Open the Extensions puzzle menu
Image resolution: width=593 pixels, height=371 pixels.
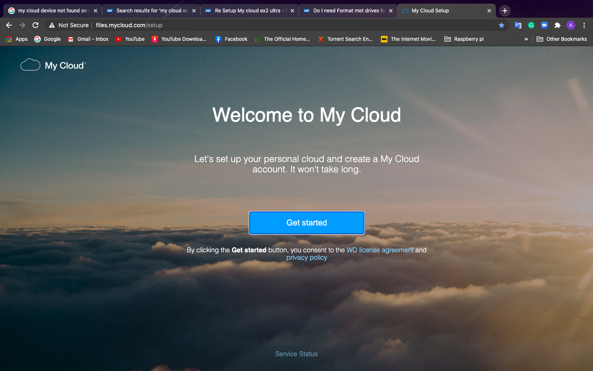(x=558, y=25)
